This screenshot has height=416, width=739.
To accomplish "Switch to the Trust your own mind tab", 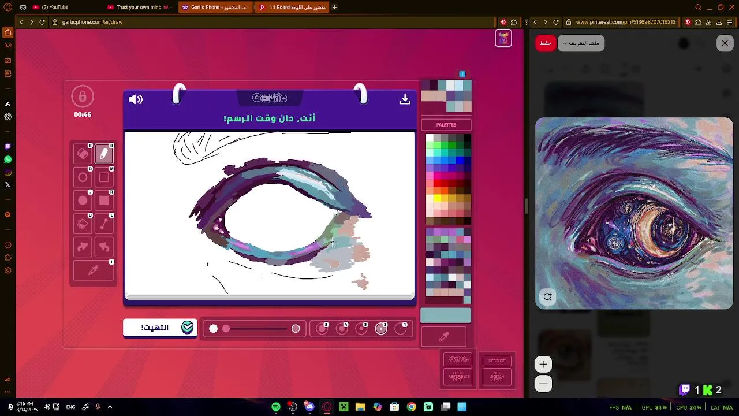I will click(139, 8).
